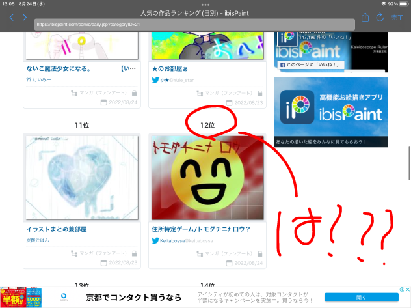411x308 pixels.
Task: Click calendar icon on イラストまとめ兼部屋 card
Action: point(104,263)
